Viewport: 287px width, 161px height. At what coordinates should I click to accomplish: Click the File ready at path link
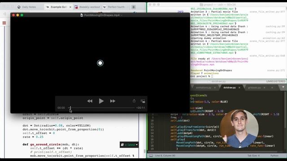(219, 62)
